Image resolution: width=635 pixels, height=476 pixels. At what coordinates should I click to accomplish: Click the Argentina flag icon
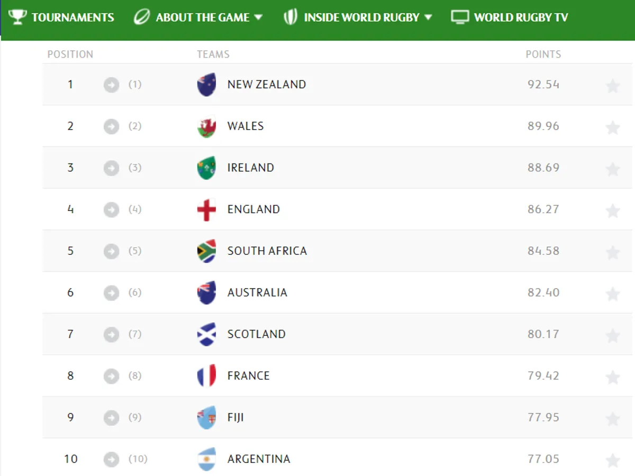tap(206, 459)
